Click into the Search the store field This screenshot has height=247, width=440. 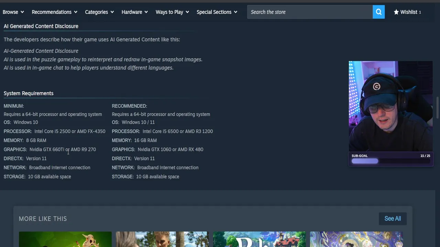[x=310, y=12]
